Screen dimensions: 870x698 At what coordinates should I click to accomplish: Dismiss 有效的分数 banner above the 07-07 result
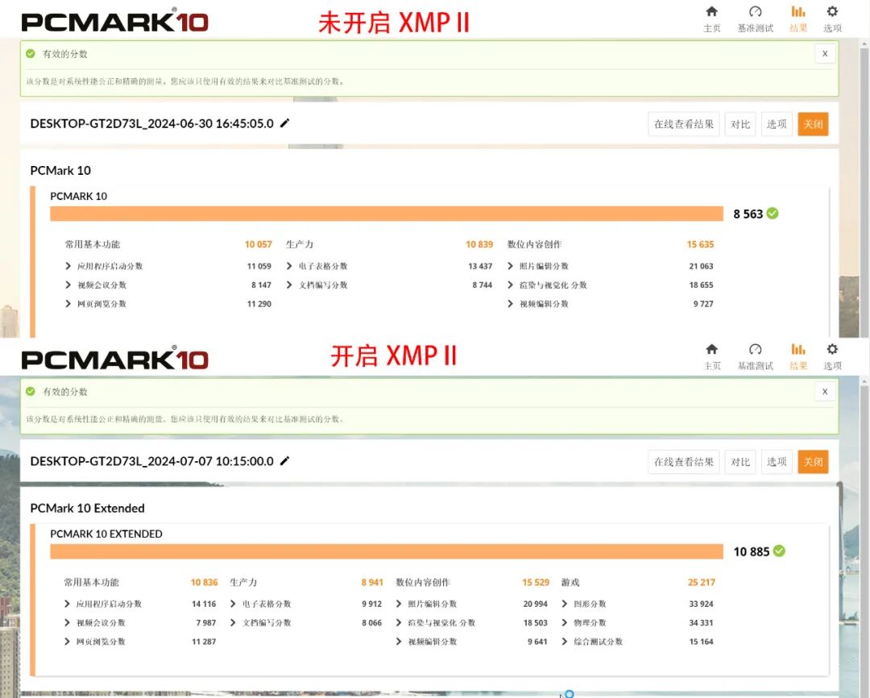(x=825, y=392)
